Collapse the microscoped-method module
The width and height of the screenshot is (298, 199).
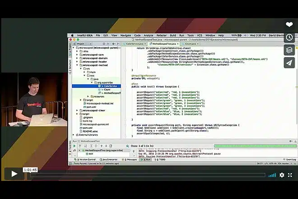77,65
